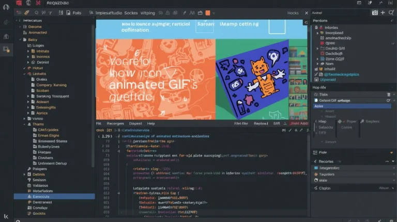Click the Foils toolbar button
Image resolution: width=397 pixels, height=222 pixels.
[77, 13]
